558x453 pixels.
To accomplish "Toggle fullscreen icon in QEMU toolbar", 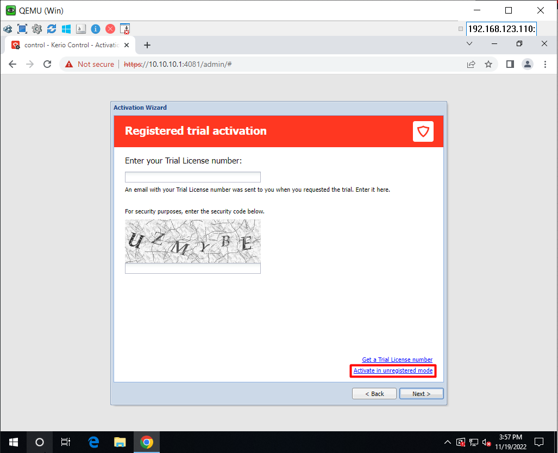I will [x=22, y=29].
